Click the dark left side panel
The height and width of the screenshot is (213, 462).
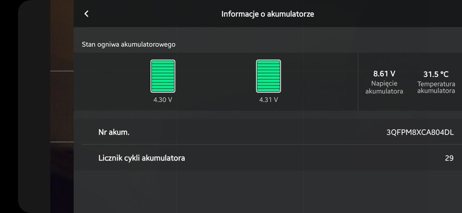(x=34, y=106)
